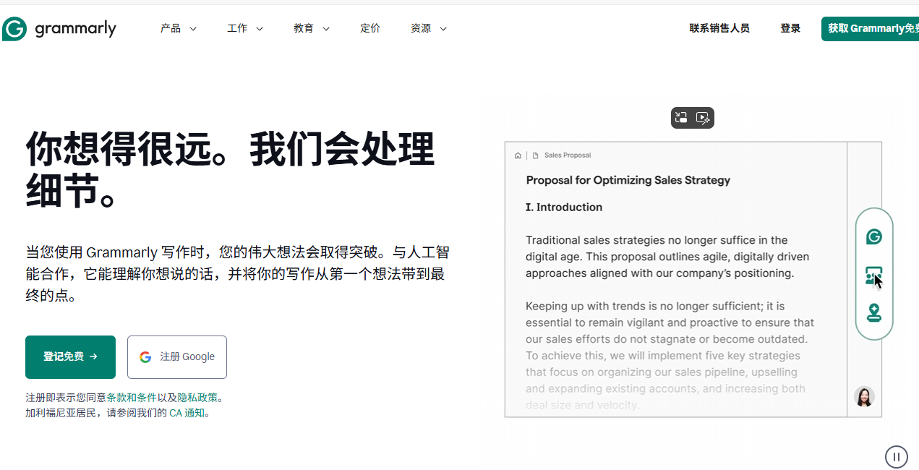919x470 pixels.
Task: Click the user avatar photo in demo
Action: pos(864,396)
